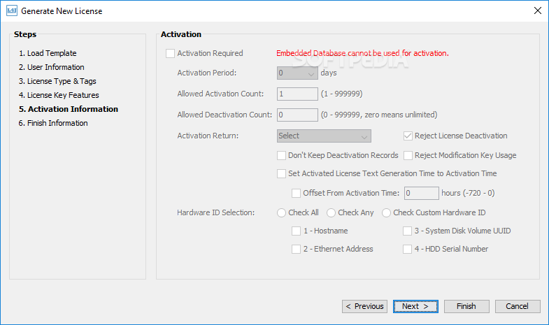549x325 pixels.
Task: Click the Finish button
Action: 466,306
